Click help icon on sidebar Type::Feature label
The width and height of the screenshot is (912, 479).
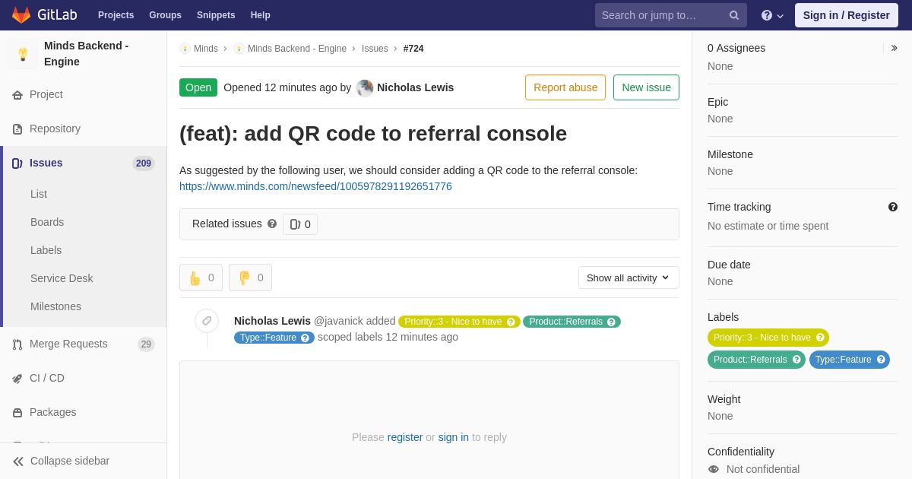point(881,360)
